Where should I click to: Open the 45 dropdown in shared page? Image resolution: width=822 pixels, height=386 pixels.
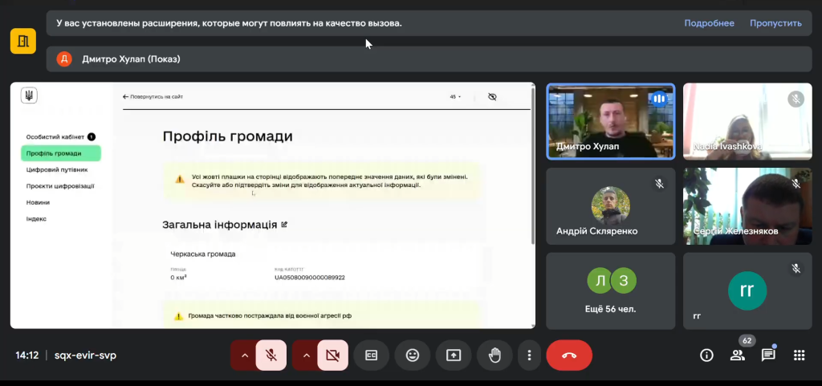(x=455, y=97)
